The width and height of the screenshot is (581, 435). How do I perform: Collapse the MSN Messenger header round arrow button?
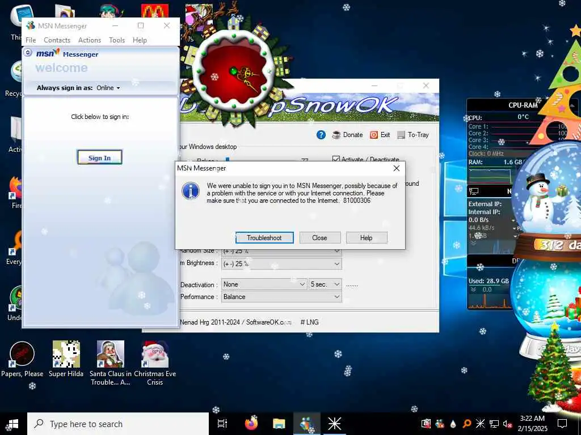(x=28, y=53)
